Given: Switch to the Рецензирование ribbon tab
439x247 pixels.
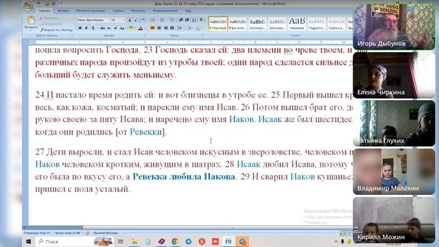Looking at the screenshot, I should pos(165,11).
